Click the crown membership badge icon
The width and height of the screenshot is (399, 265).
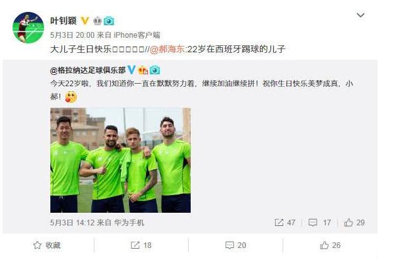coord(97,21)
